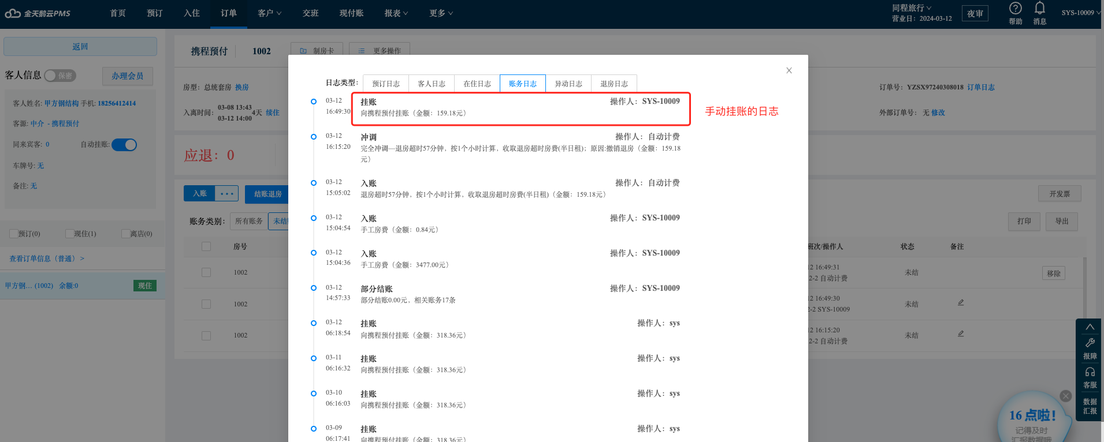The image size is (1104, 442).
Task: Open 交班 in top navigation
Action: [x=311, y=13]
